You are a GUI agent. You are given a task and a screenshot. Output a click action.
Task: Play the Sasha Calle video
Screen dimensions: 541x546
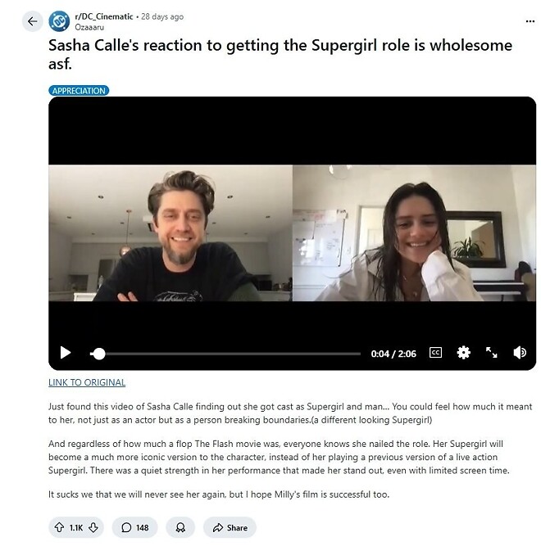(x=66, y=352)
